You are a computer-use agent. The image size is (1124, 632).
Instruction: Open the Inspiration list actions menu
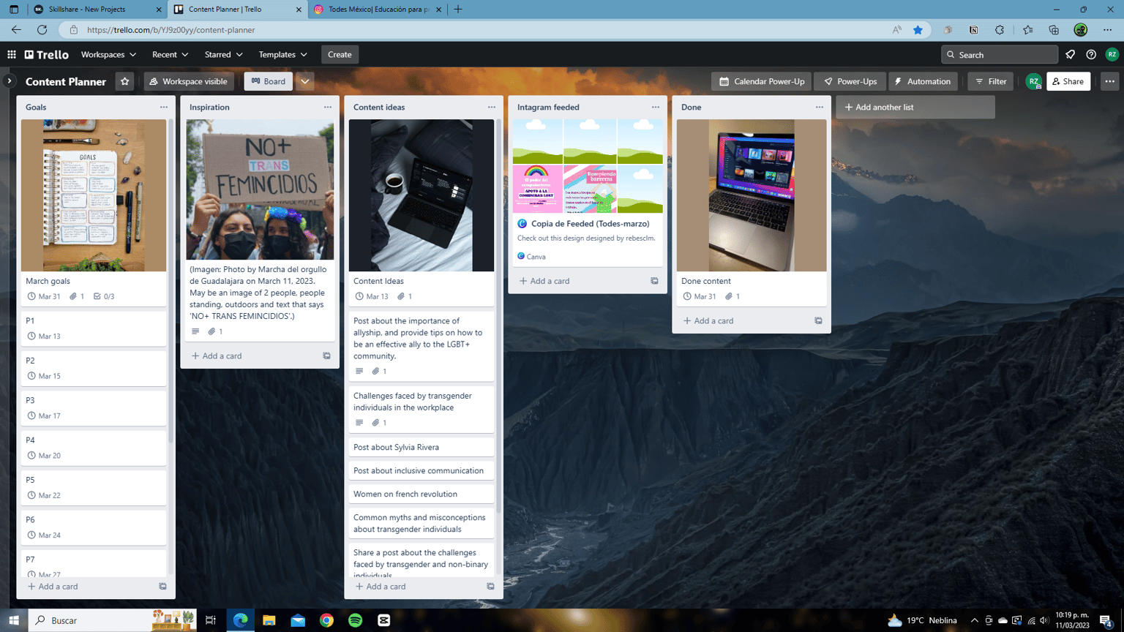328,108
